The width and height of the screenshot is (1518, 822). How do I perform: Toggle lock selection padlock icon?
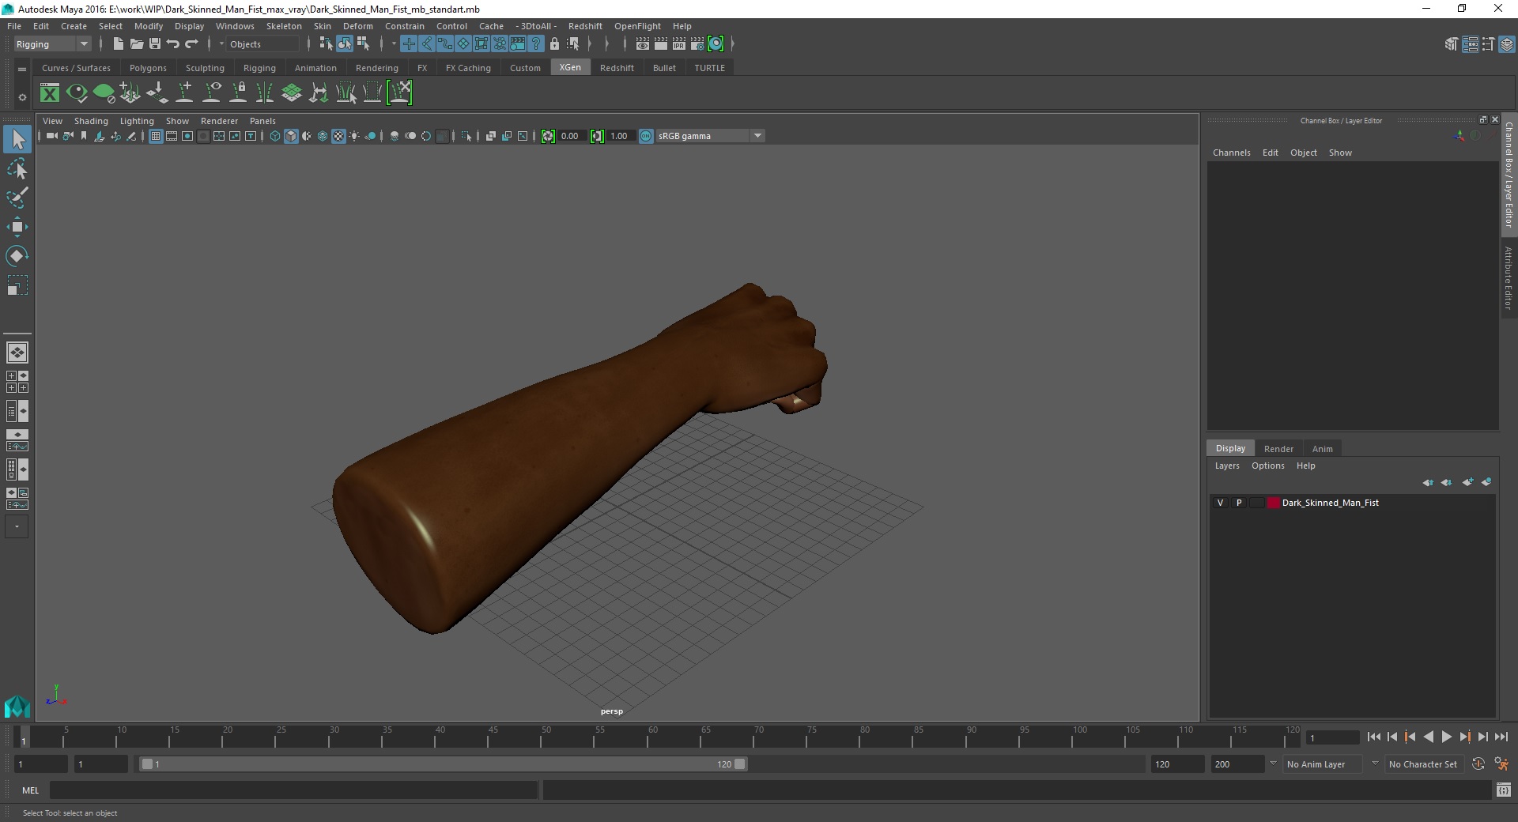(x=554, y=44)
